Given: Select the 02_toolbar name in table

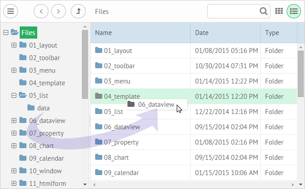Looking at the screenshot, I should click(119, 66).
